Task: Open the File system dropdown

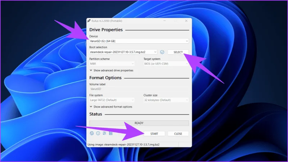Action: pos(112,100)
